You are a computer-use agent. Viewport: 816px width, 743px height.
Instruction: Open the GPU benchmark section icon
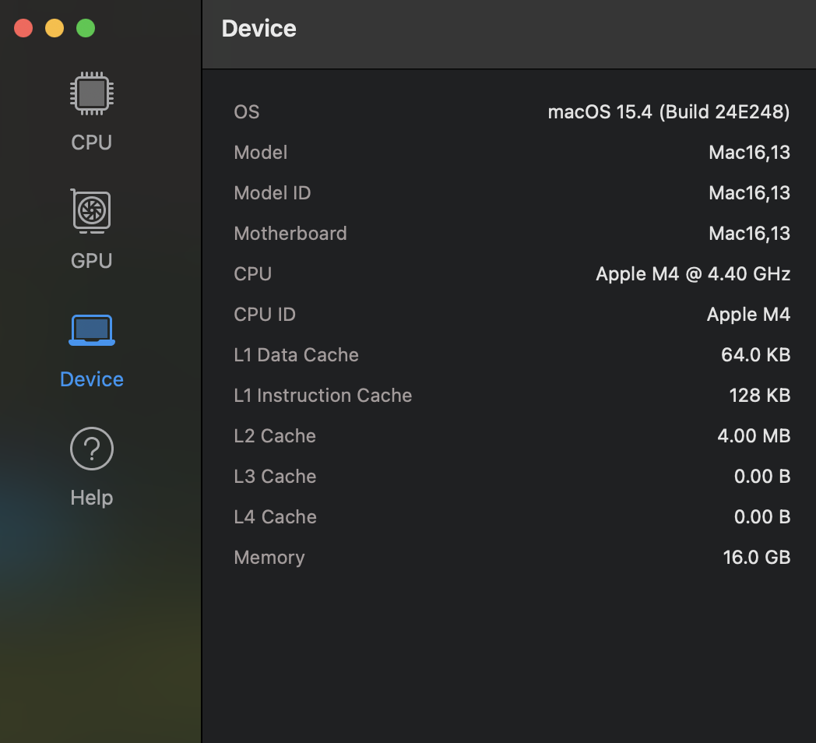point(91,212)
